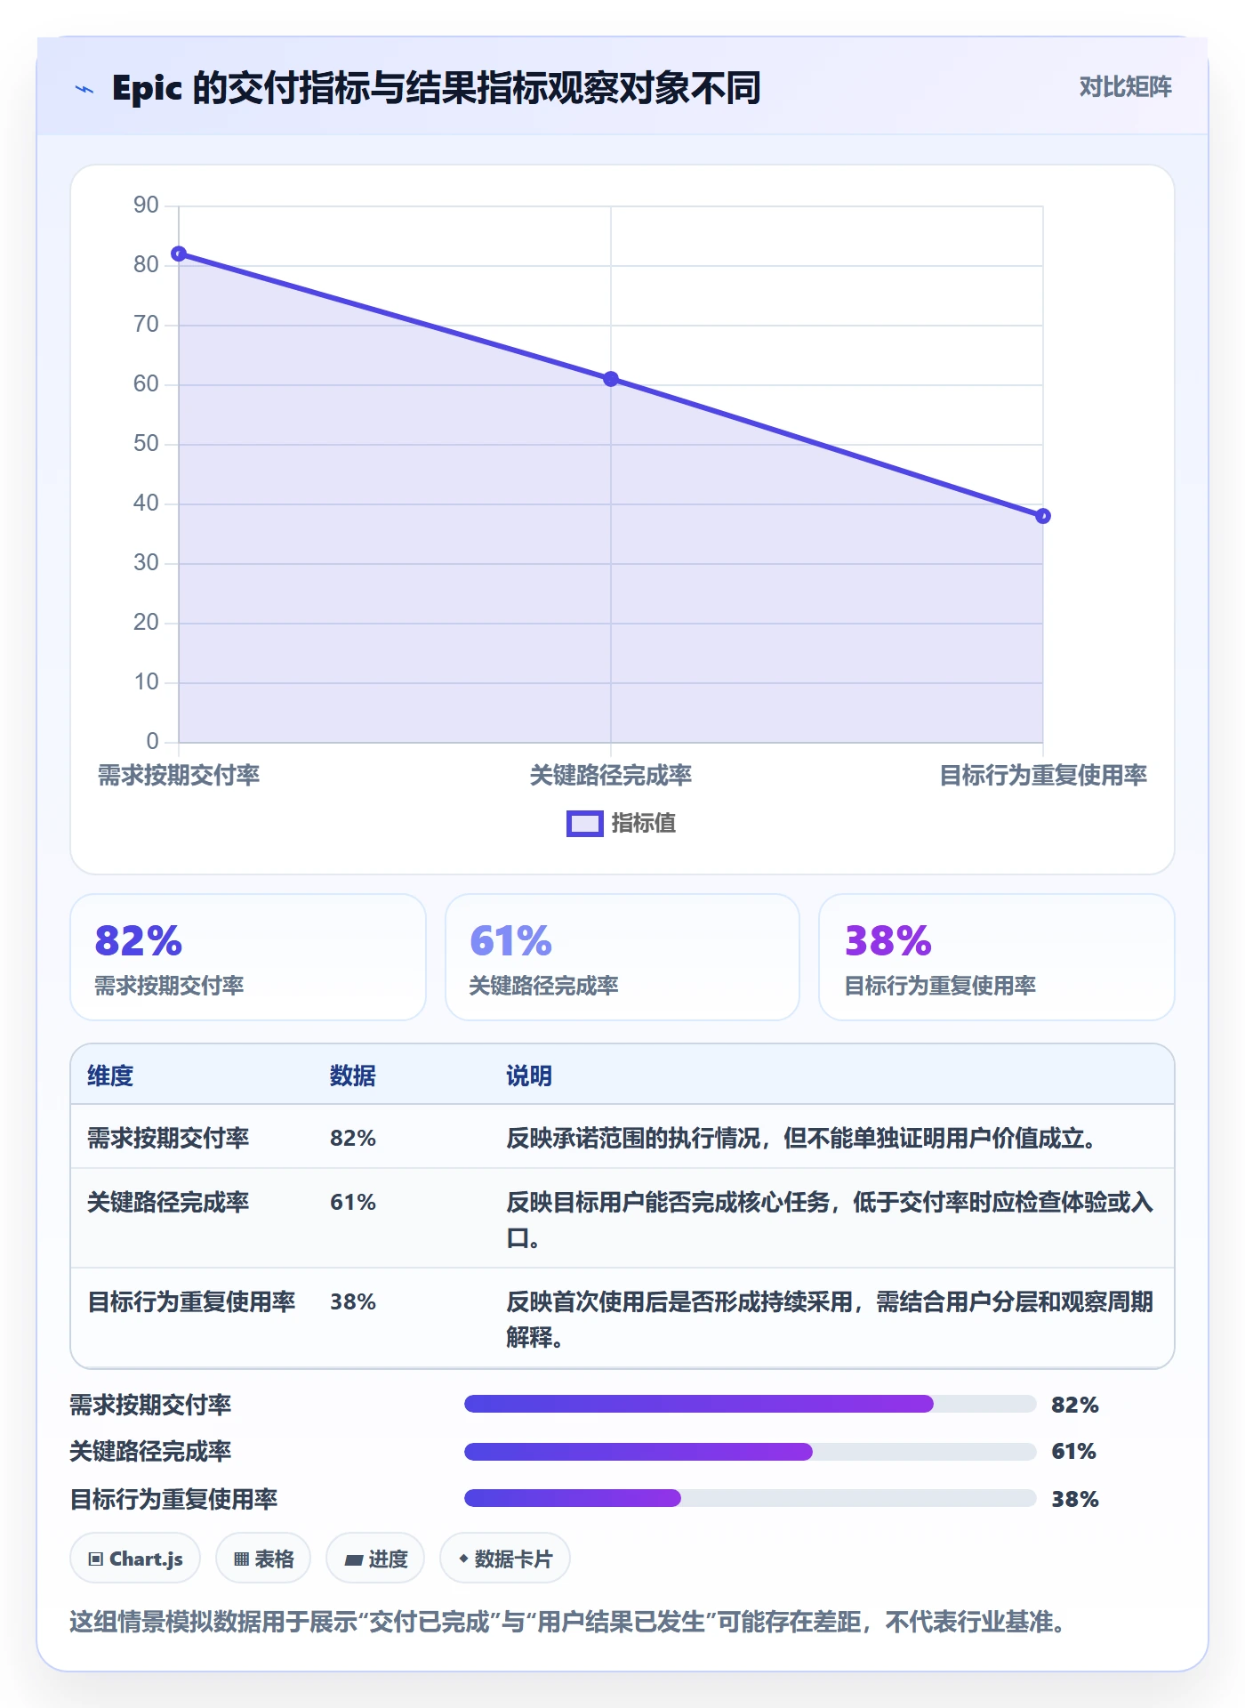Click the 61% value in the table
This screenshot has width=1245, height=1708.
(353, 1202)
